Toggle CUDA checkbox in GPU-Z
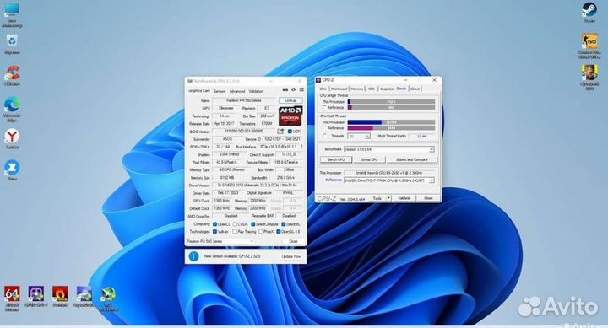This screenshot has width=608, height=328. (x=235, y=224)
